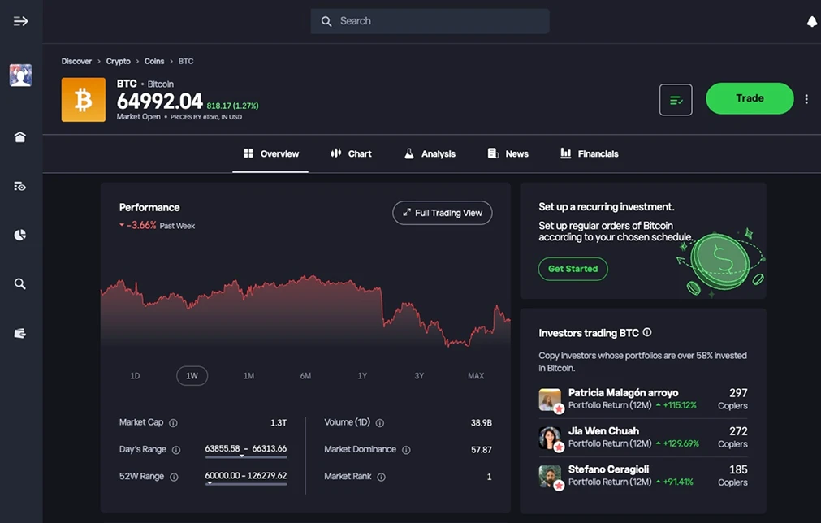Click the notification bell icon
The height and width of the screenshot is (523, 821).
811,22
